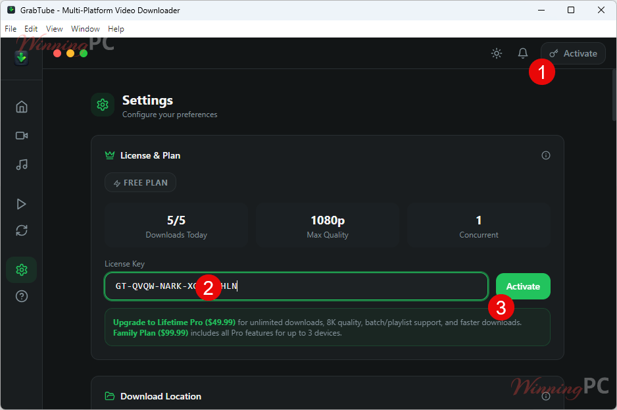This screenshot has height=410, width=617.
Task: Open the Home page in sidebar
Action: pyautogui.click(x=22, y=107)
